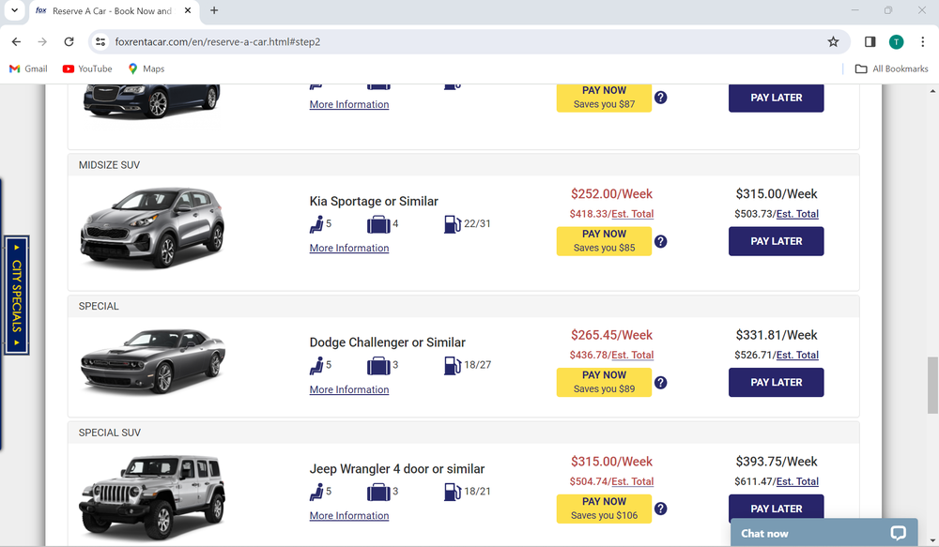Open Est. Total link for Kia Sportage $418.33

(632, 214)
